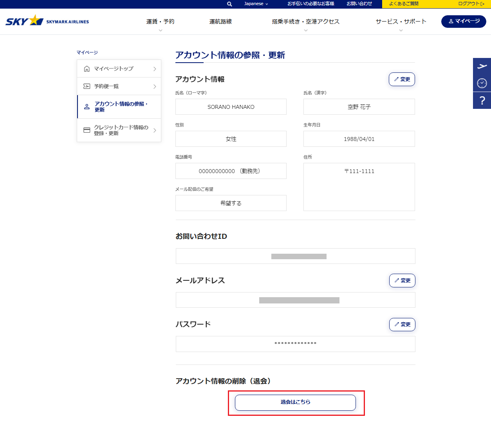
Task: Expand the 搭乗手続き・空港アクセス menu
Action: [305, 22]
